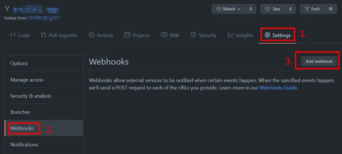This screenshot has height=154, width=342.
Task: Go to Branches settings
Action: point(20,112)
